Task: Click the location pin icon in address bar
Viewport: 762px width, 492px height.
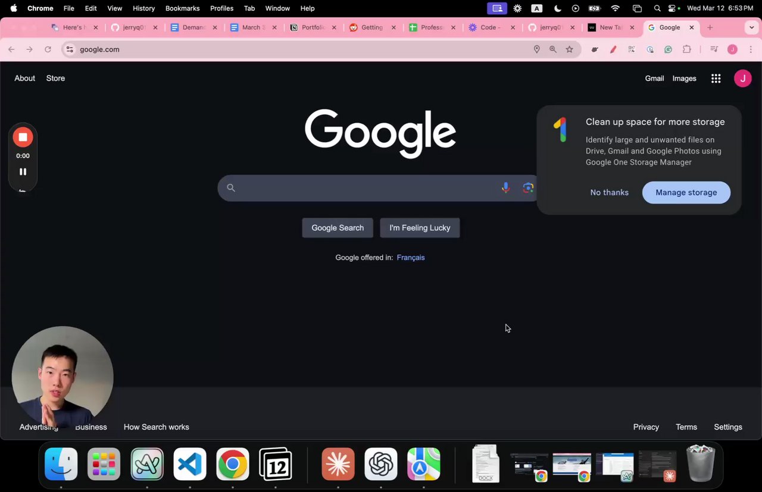Action: click(x=536, y=49)
